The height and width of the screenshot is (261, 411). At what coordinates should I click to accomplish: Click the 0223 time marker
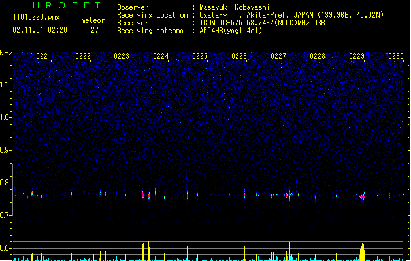122,56
